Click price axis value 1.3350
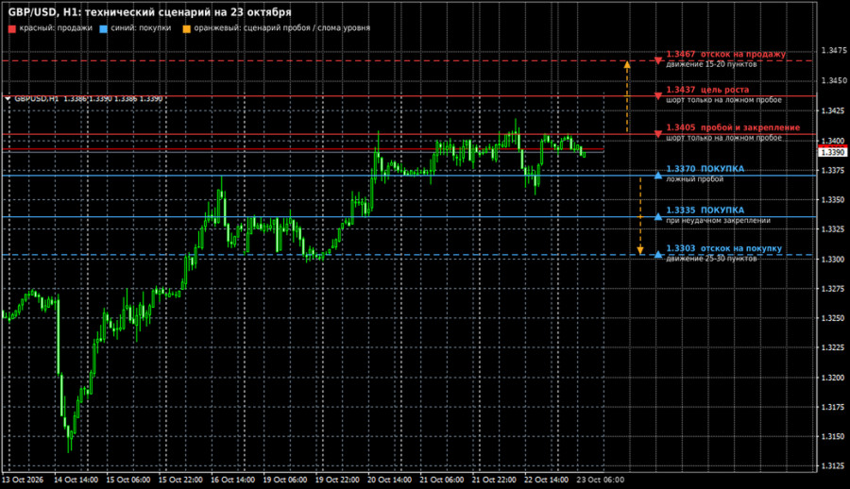850x489 pixels. [834, 200]
